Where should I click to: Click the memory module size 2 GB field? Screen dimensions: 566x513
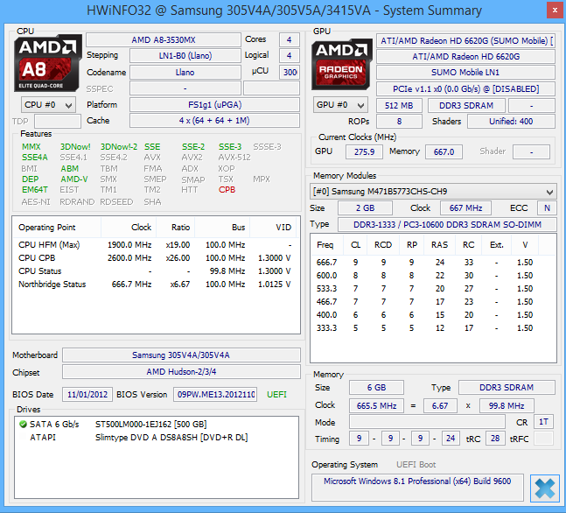click(365, 208)
